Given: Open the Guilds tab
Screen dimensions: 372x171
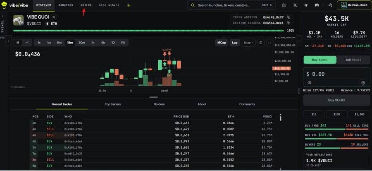Looking at the screenshot, I should tap(86, 5).
